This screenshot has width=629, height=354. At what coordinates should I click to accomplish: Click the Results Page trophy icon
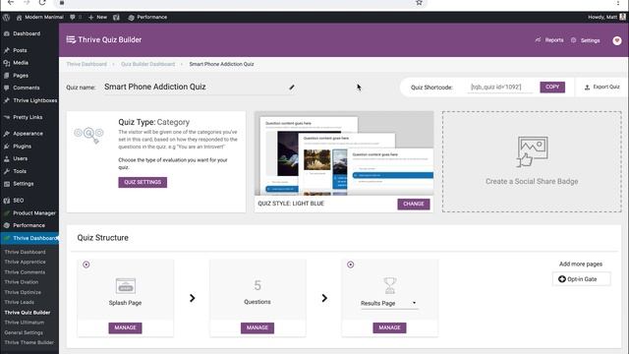tap(390, 286)
